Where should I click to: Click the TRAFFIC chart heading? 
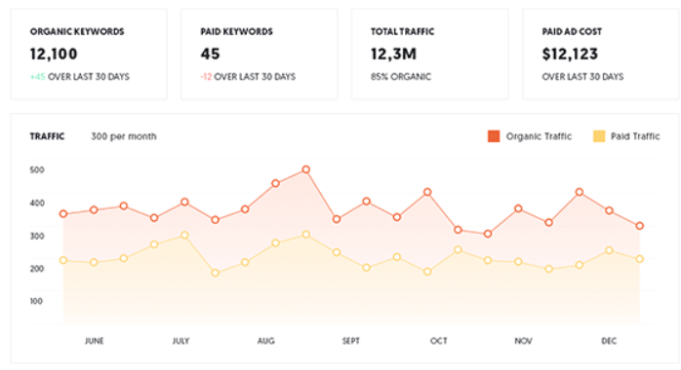point(47,136)
